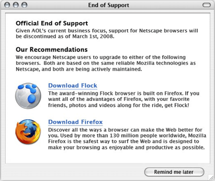This screenshot has height=181, width=215.
Task: Click the March 1st, 2008 date text
Action: click(93, 36)
